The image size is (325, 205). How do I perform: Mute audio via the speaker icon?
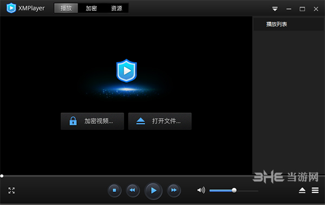[x=201, y=190]
